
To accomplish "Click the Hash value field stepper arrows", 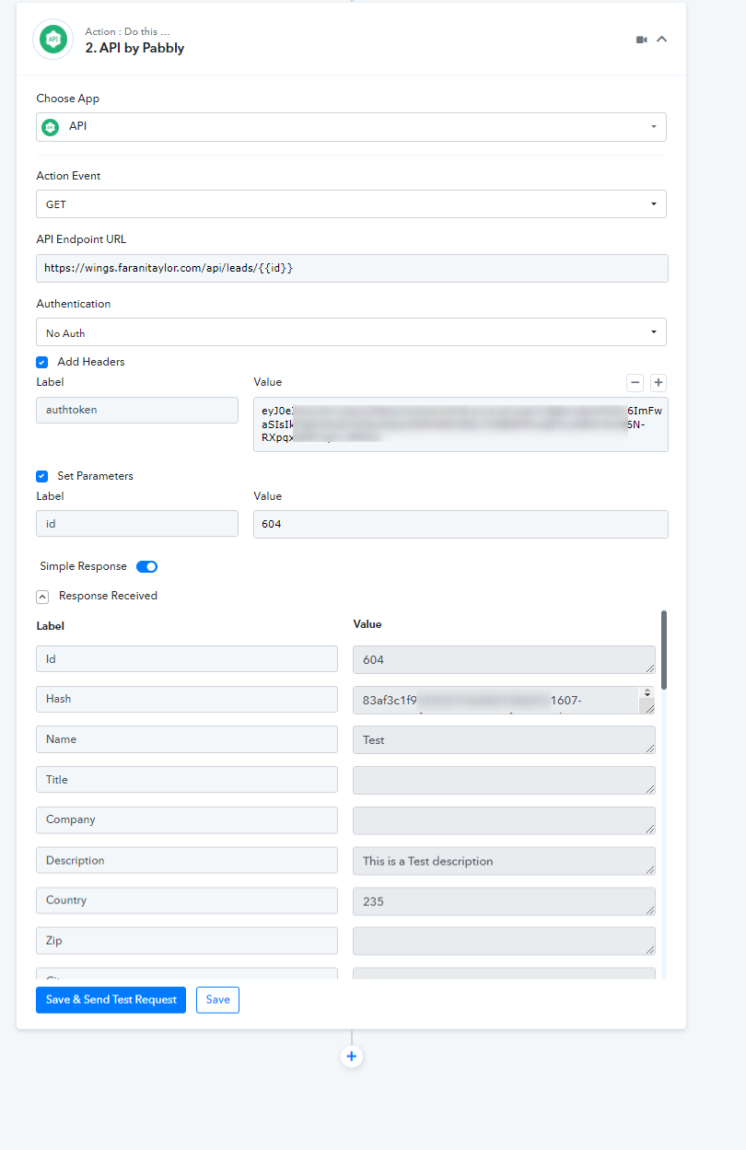I will pos(647,692).
